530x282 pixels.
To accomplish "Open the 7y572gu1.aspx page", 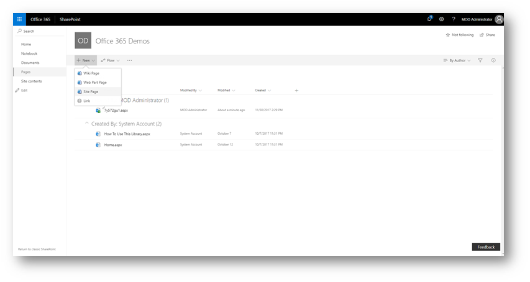I will (x=116, y=111).
